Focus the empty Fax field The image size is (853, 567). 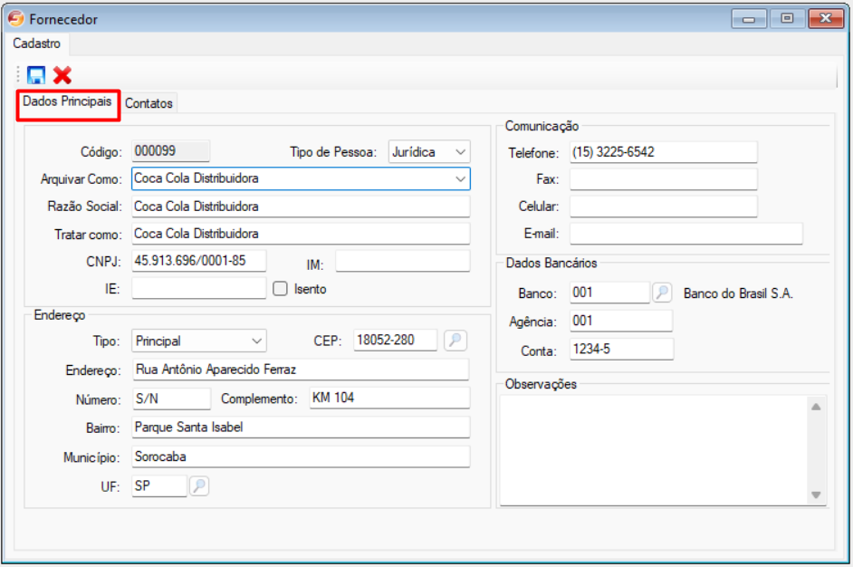(664, 179)
